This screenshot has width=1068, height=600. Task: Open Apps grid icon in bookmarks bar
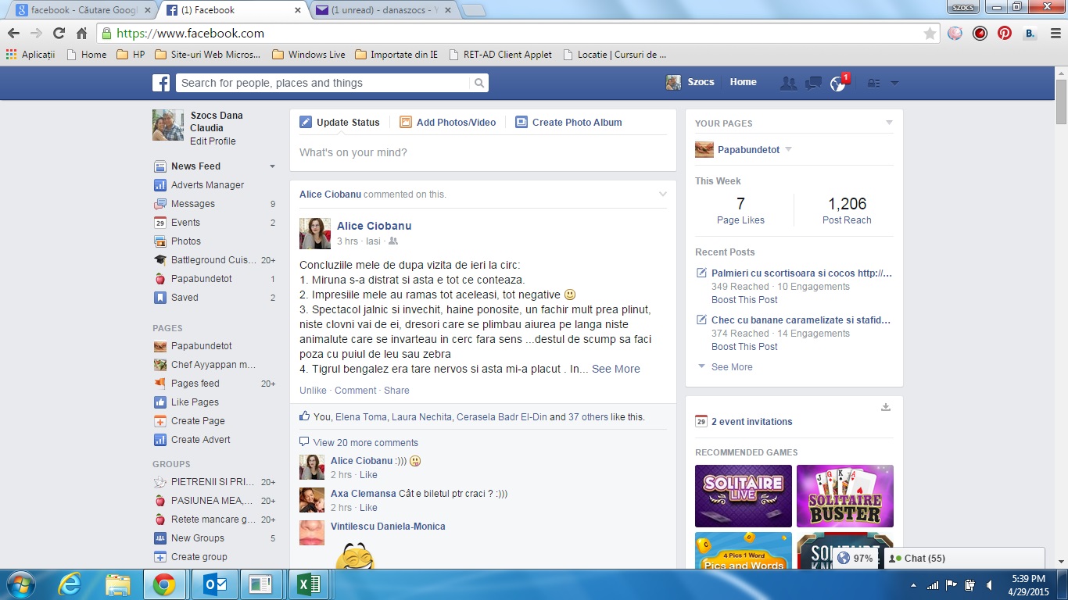click(11, 55)
